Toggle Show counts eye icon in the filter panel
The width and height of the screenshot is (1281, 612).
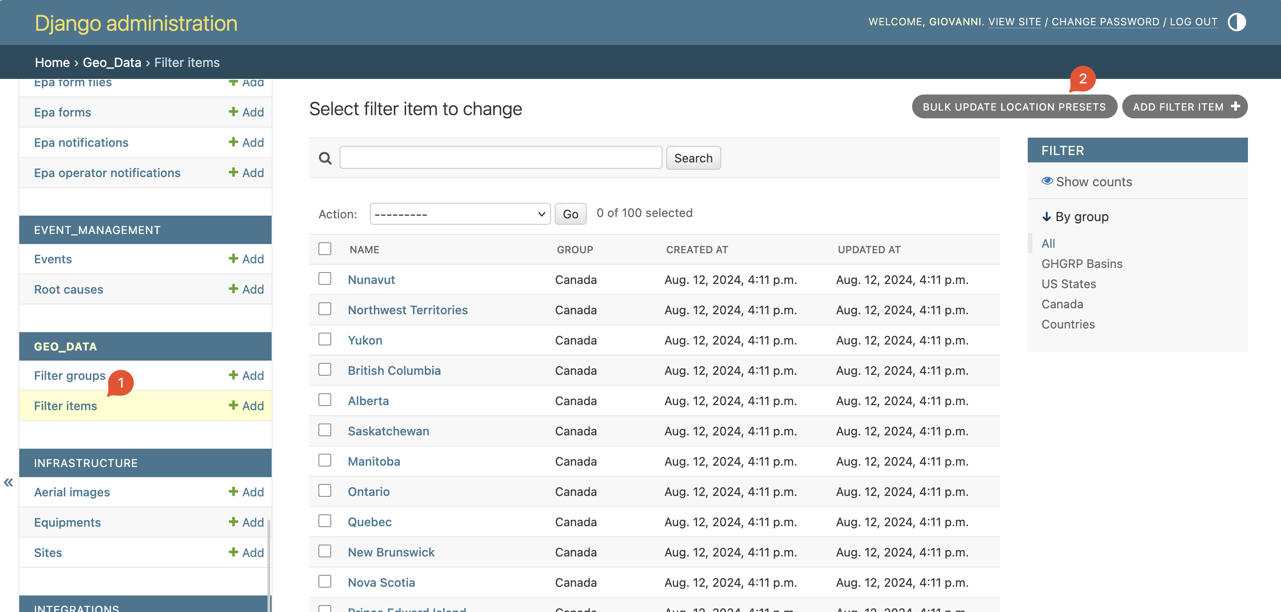coord(1047,181)
